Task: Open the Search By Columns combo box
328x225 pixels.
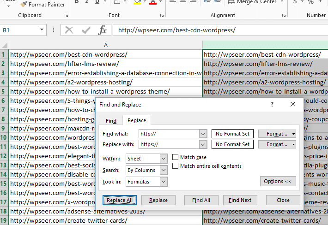Action: (146, 170)
